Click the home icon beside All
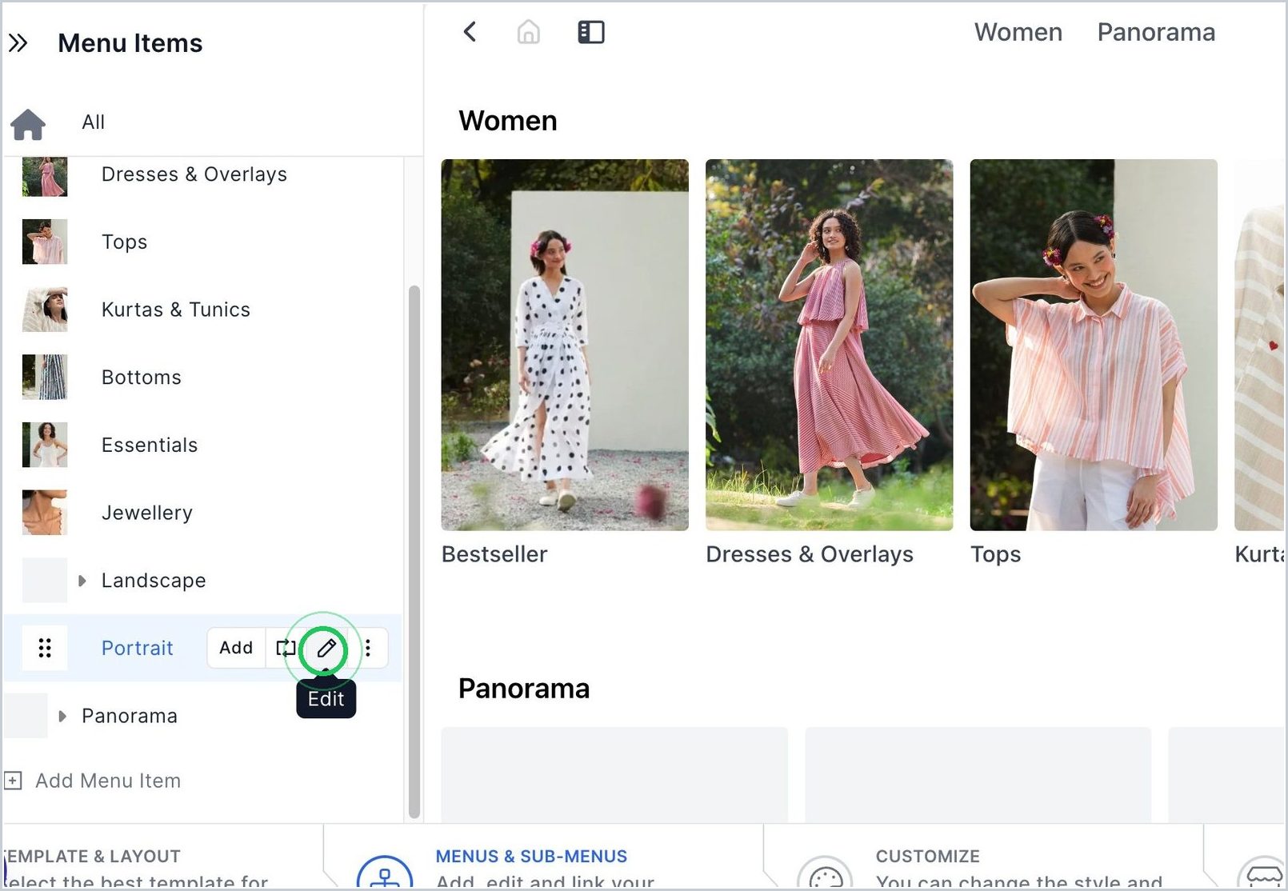 tap(28, 124)
